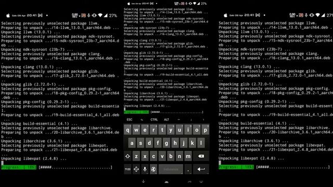Tap the globe language switch key

pyautogui.click(x=153, y=169)
